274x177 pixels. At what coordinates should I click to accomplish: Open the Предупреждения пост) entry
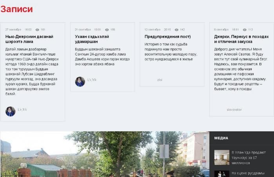click(x=168, y=37)
